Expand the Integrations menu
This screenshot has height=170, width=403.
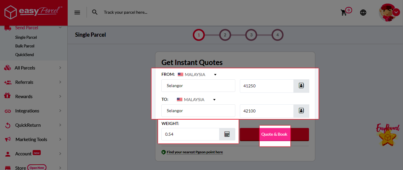(60, 111)
